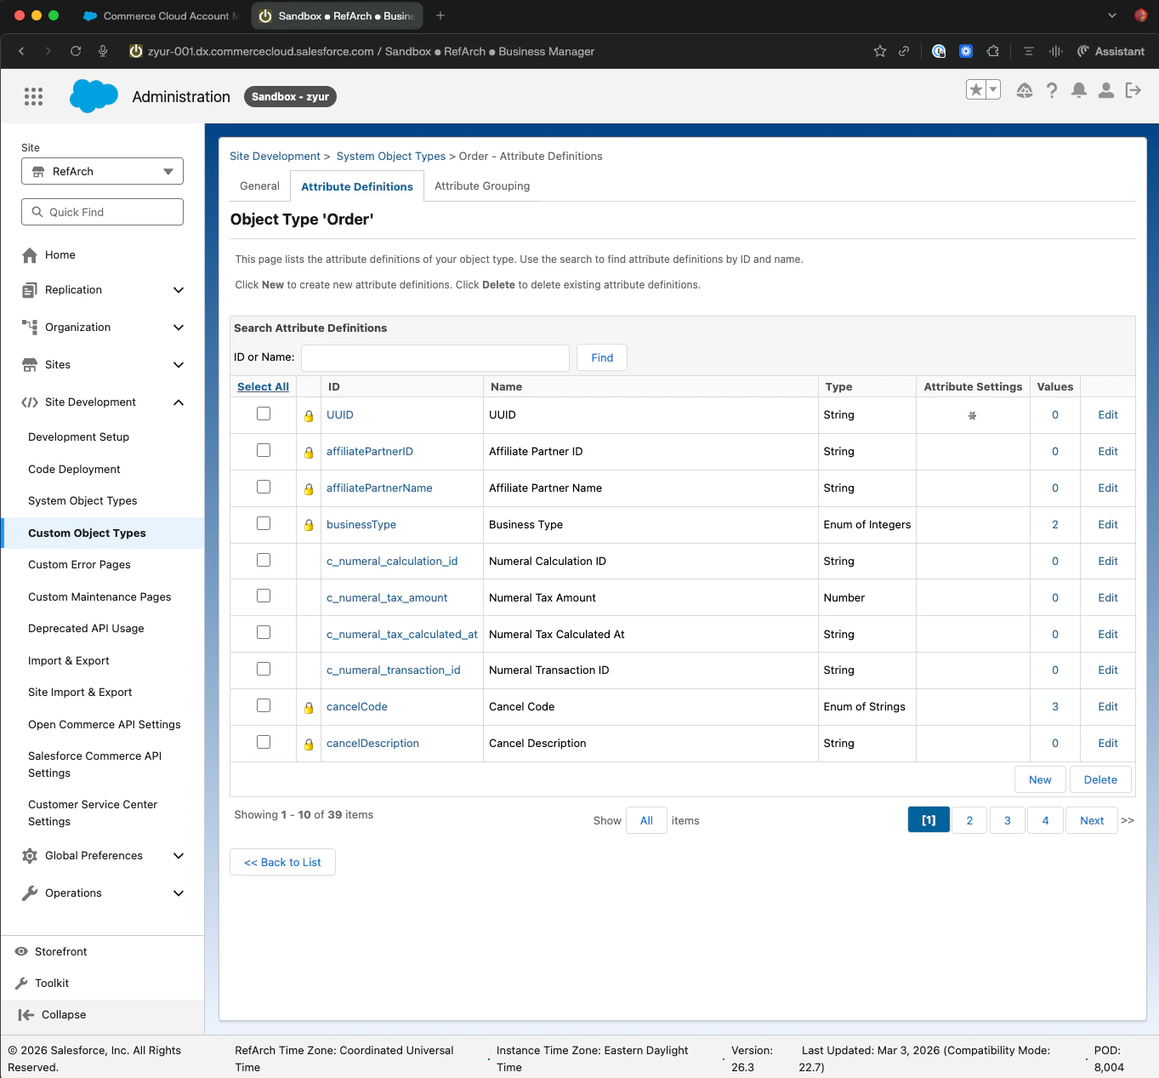This screenshot has width=1159, height=1078.
Task: Click the Trailhead astro icon
Action: coord(1025,90)
